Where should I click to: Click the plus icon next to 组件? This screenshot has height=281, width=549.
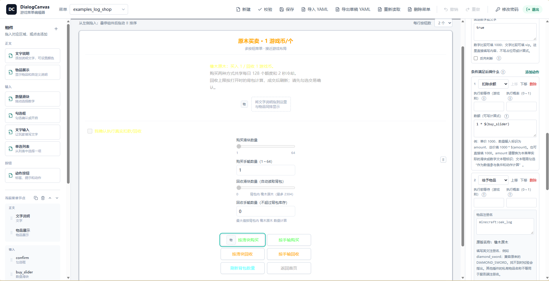pyautogui.click(x=56, y=29)
